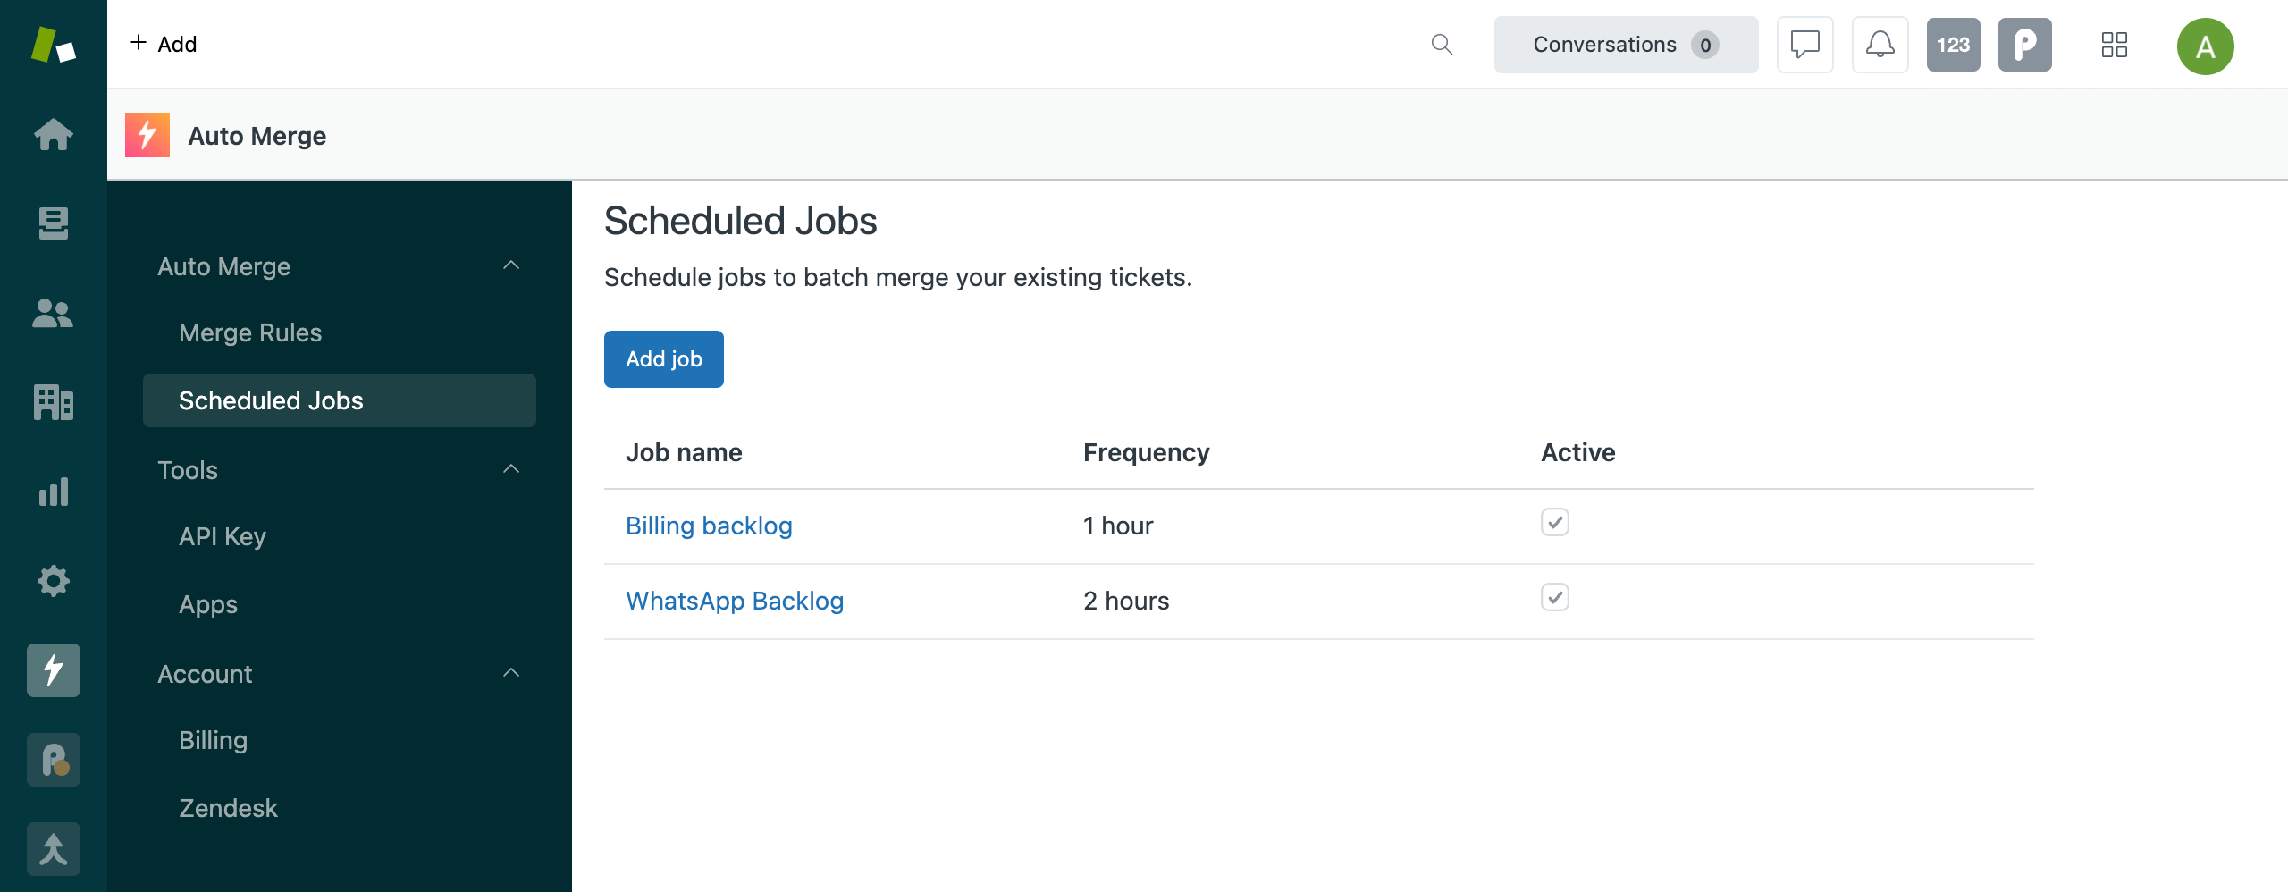2288x892 pixels.
Task: Open the Home icon in the sidebar
Action: (x=54, y=134)
